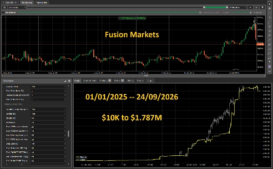Open the Enable Intraday Money Flow dropdown
This screenshot has height=169, width=273.
[x=48, y=109]
